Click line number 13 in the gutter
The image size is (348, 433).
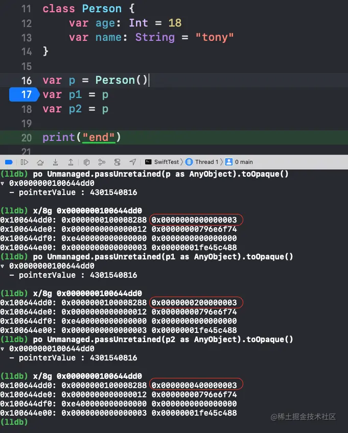(26, 38)
